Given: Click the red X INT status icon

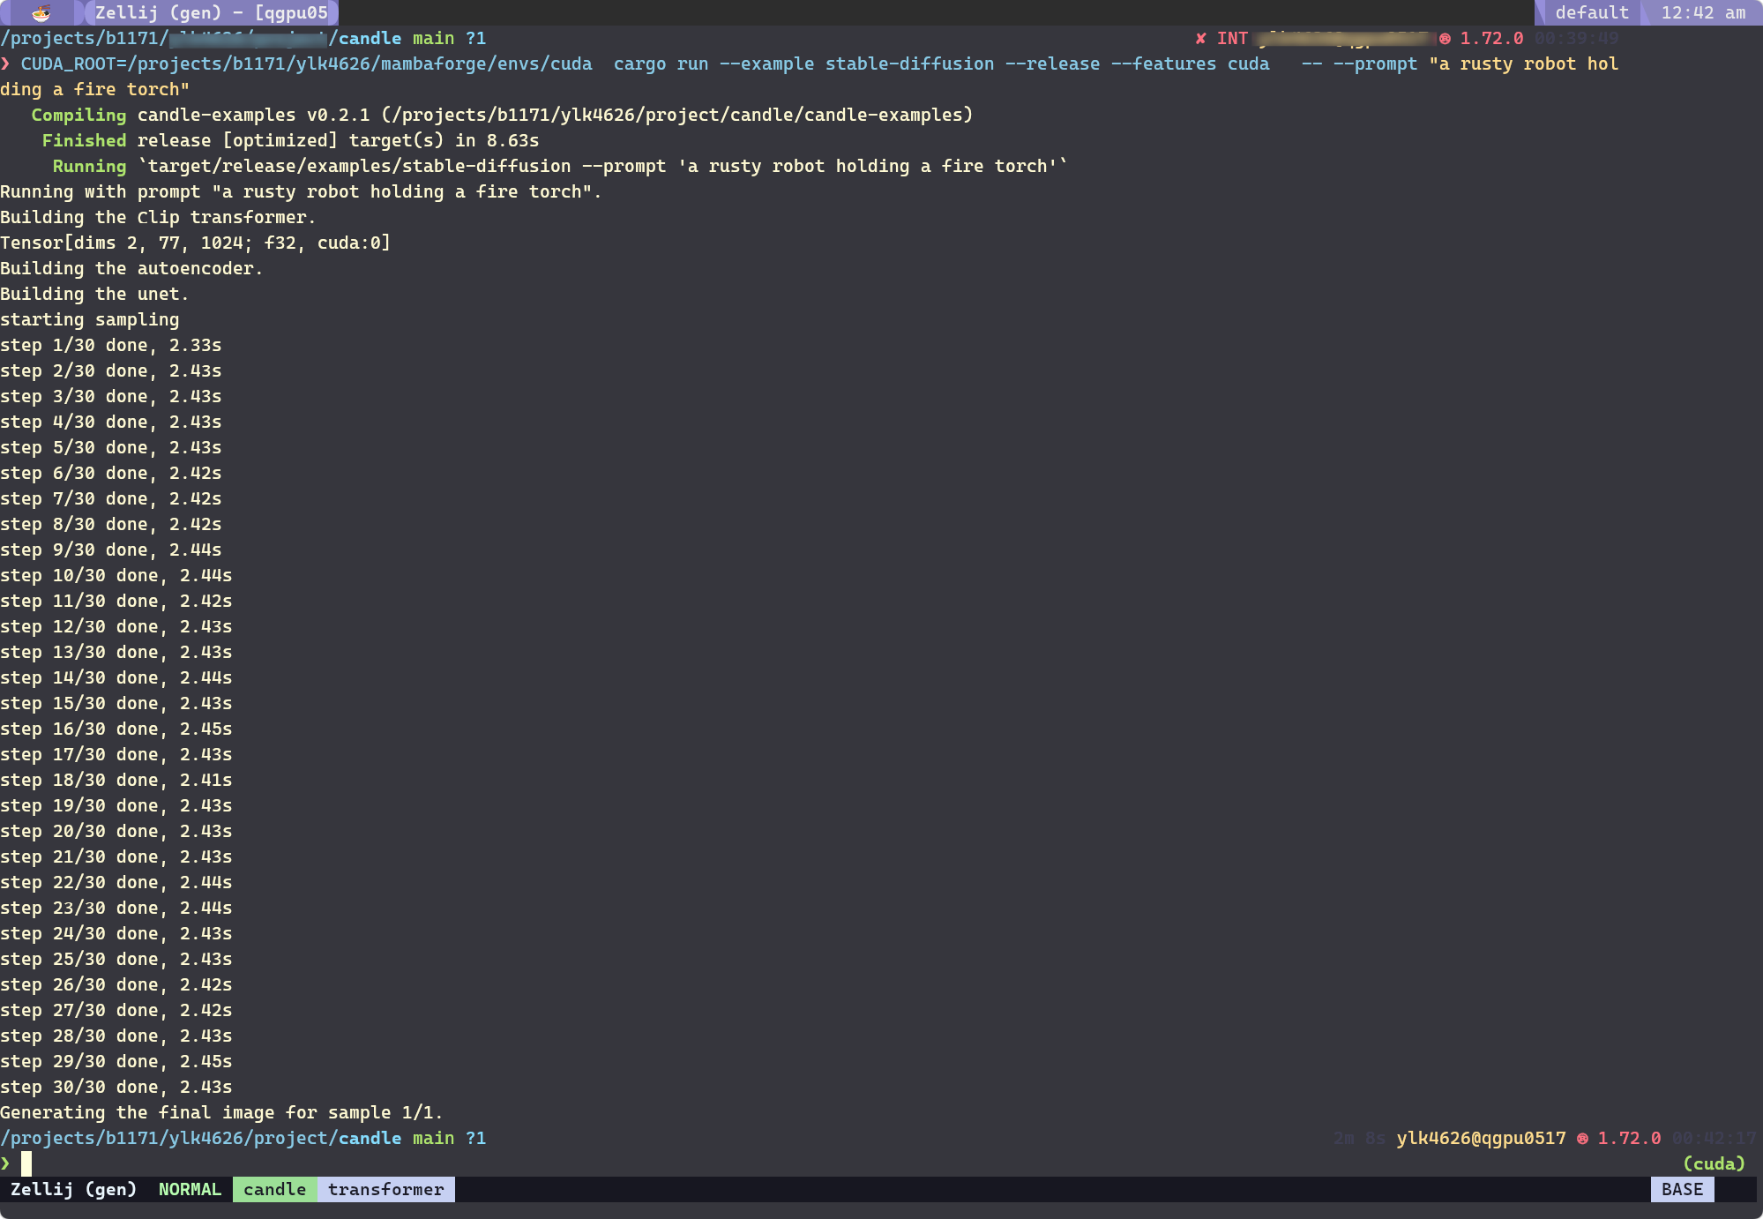Looking at the screenshot, I should 1200,39.
